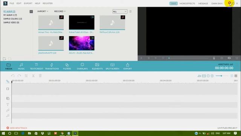Click Add New Track
This screenshot has width=241, height=136.
click(x=17, y=128)
